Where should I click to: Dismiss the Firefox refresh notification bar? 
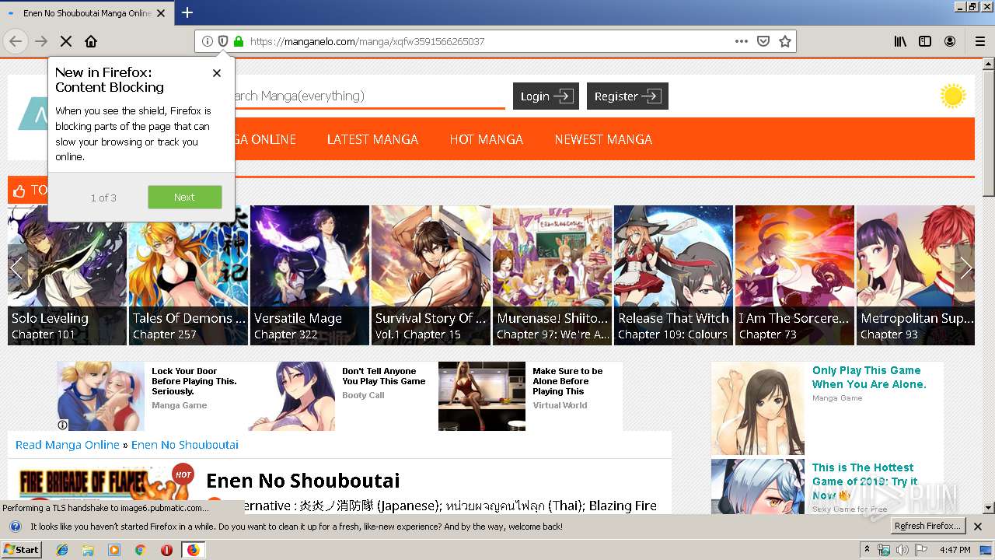point(978,527)
